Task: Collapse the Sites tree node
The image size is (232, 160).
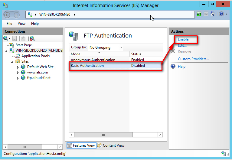Action: (13, 62)
